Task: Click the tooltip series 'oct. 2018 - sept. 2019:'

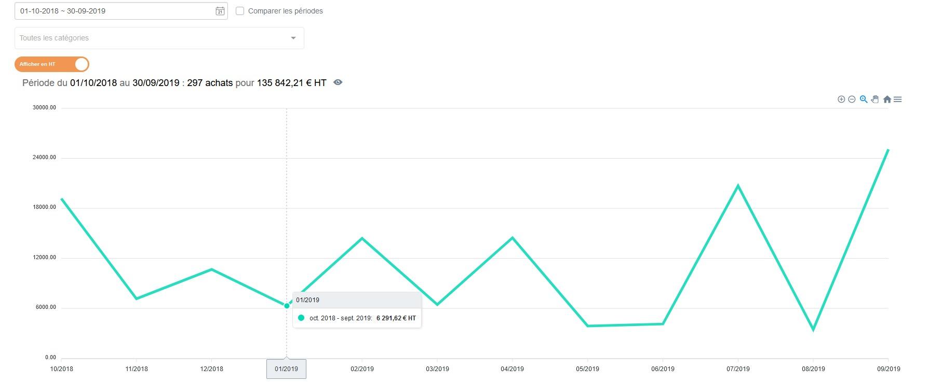Action: pyautogui.click(x=341, y=318)
